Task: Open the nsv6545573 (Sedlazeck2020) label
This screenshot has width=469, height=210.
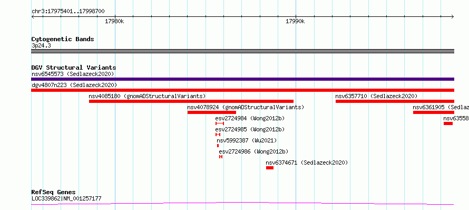Action: (x=73, y=74)
